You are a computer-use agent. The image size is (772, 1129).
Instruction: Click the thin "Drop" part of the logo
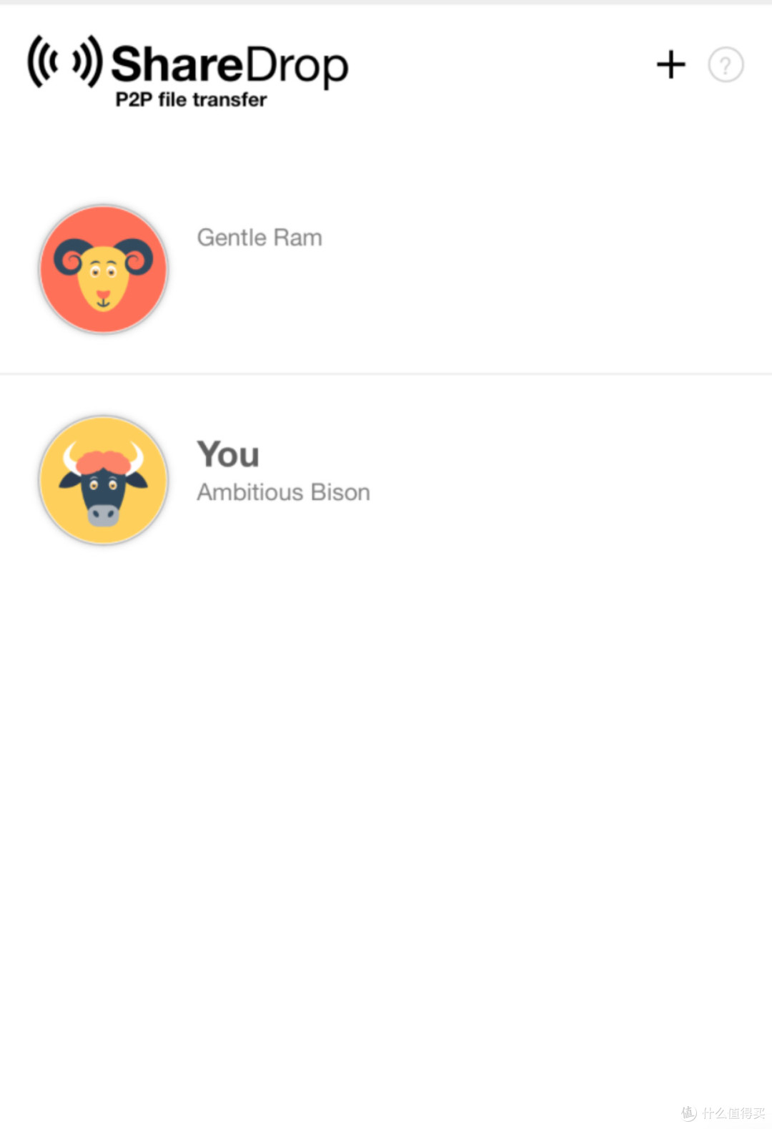click(x=296, y=66)
